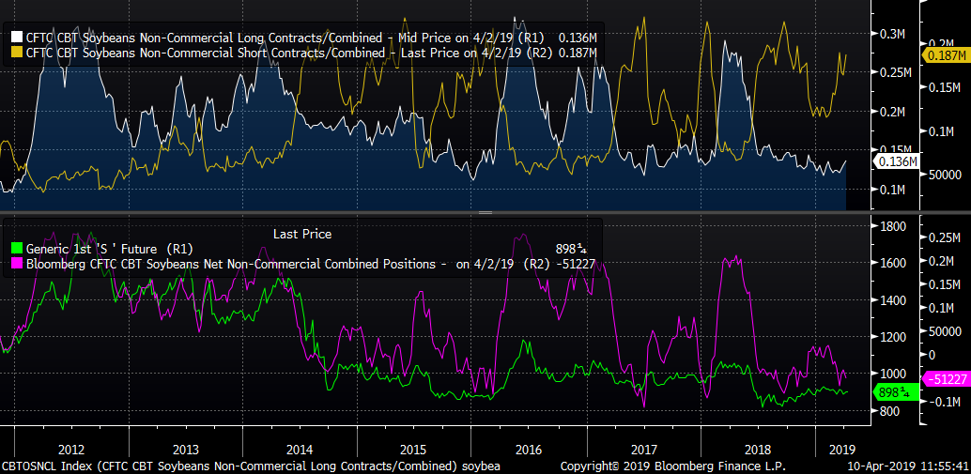The image size is (971, 474).
Task: Click the 1800 label on the lower price axis
Action: pyautogui.click(x=891, y=226)
